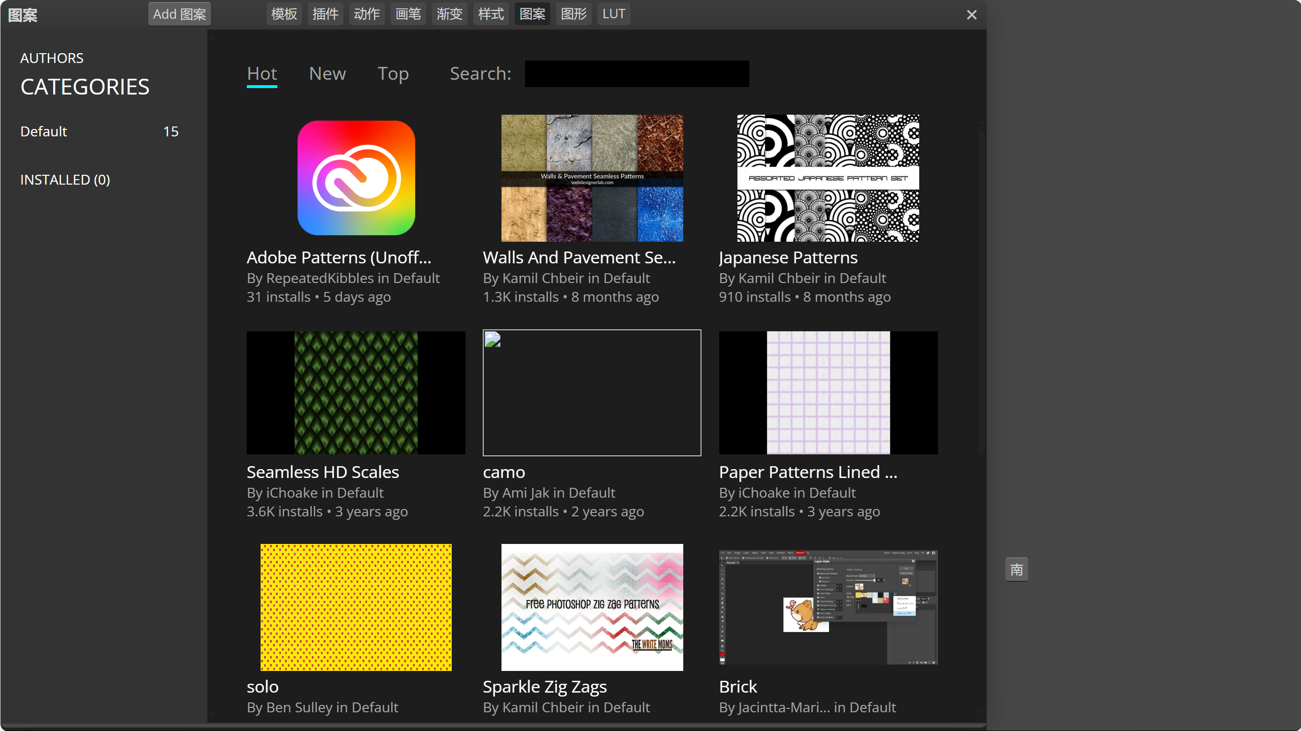Select the Default category
Viewport: 1301px width, 731px height.
(44, 131)
